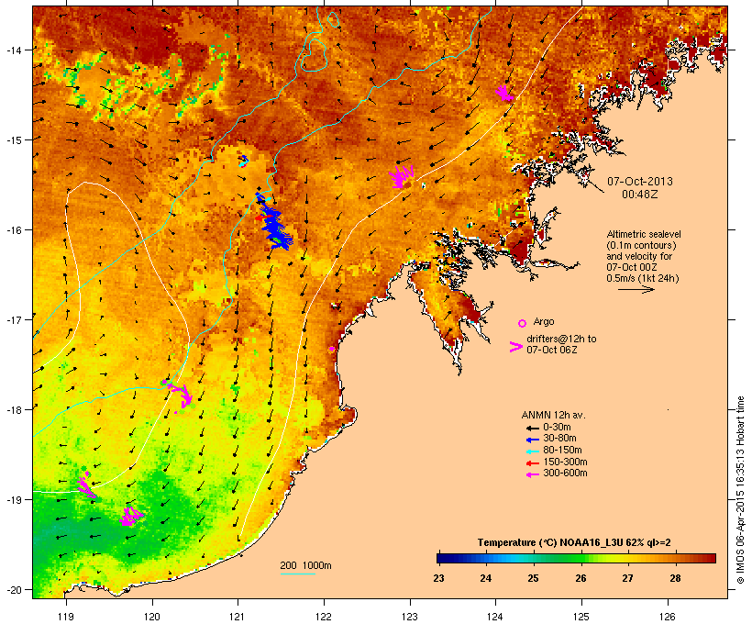Select the cyan 80-150m legend arrow
Image resolution: width=752 pixels, height=624 pixels.
(x=532, y=451)
